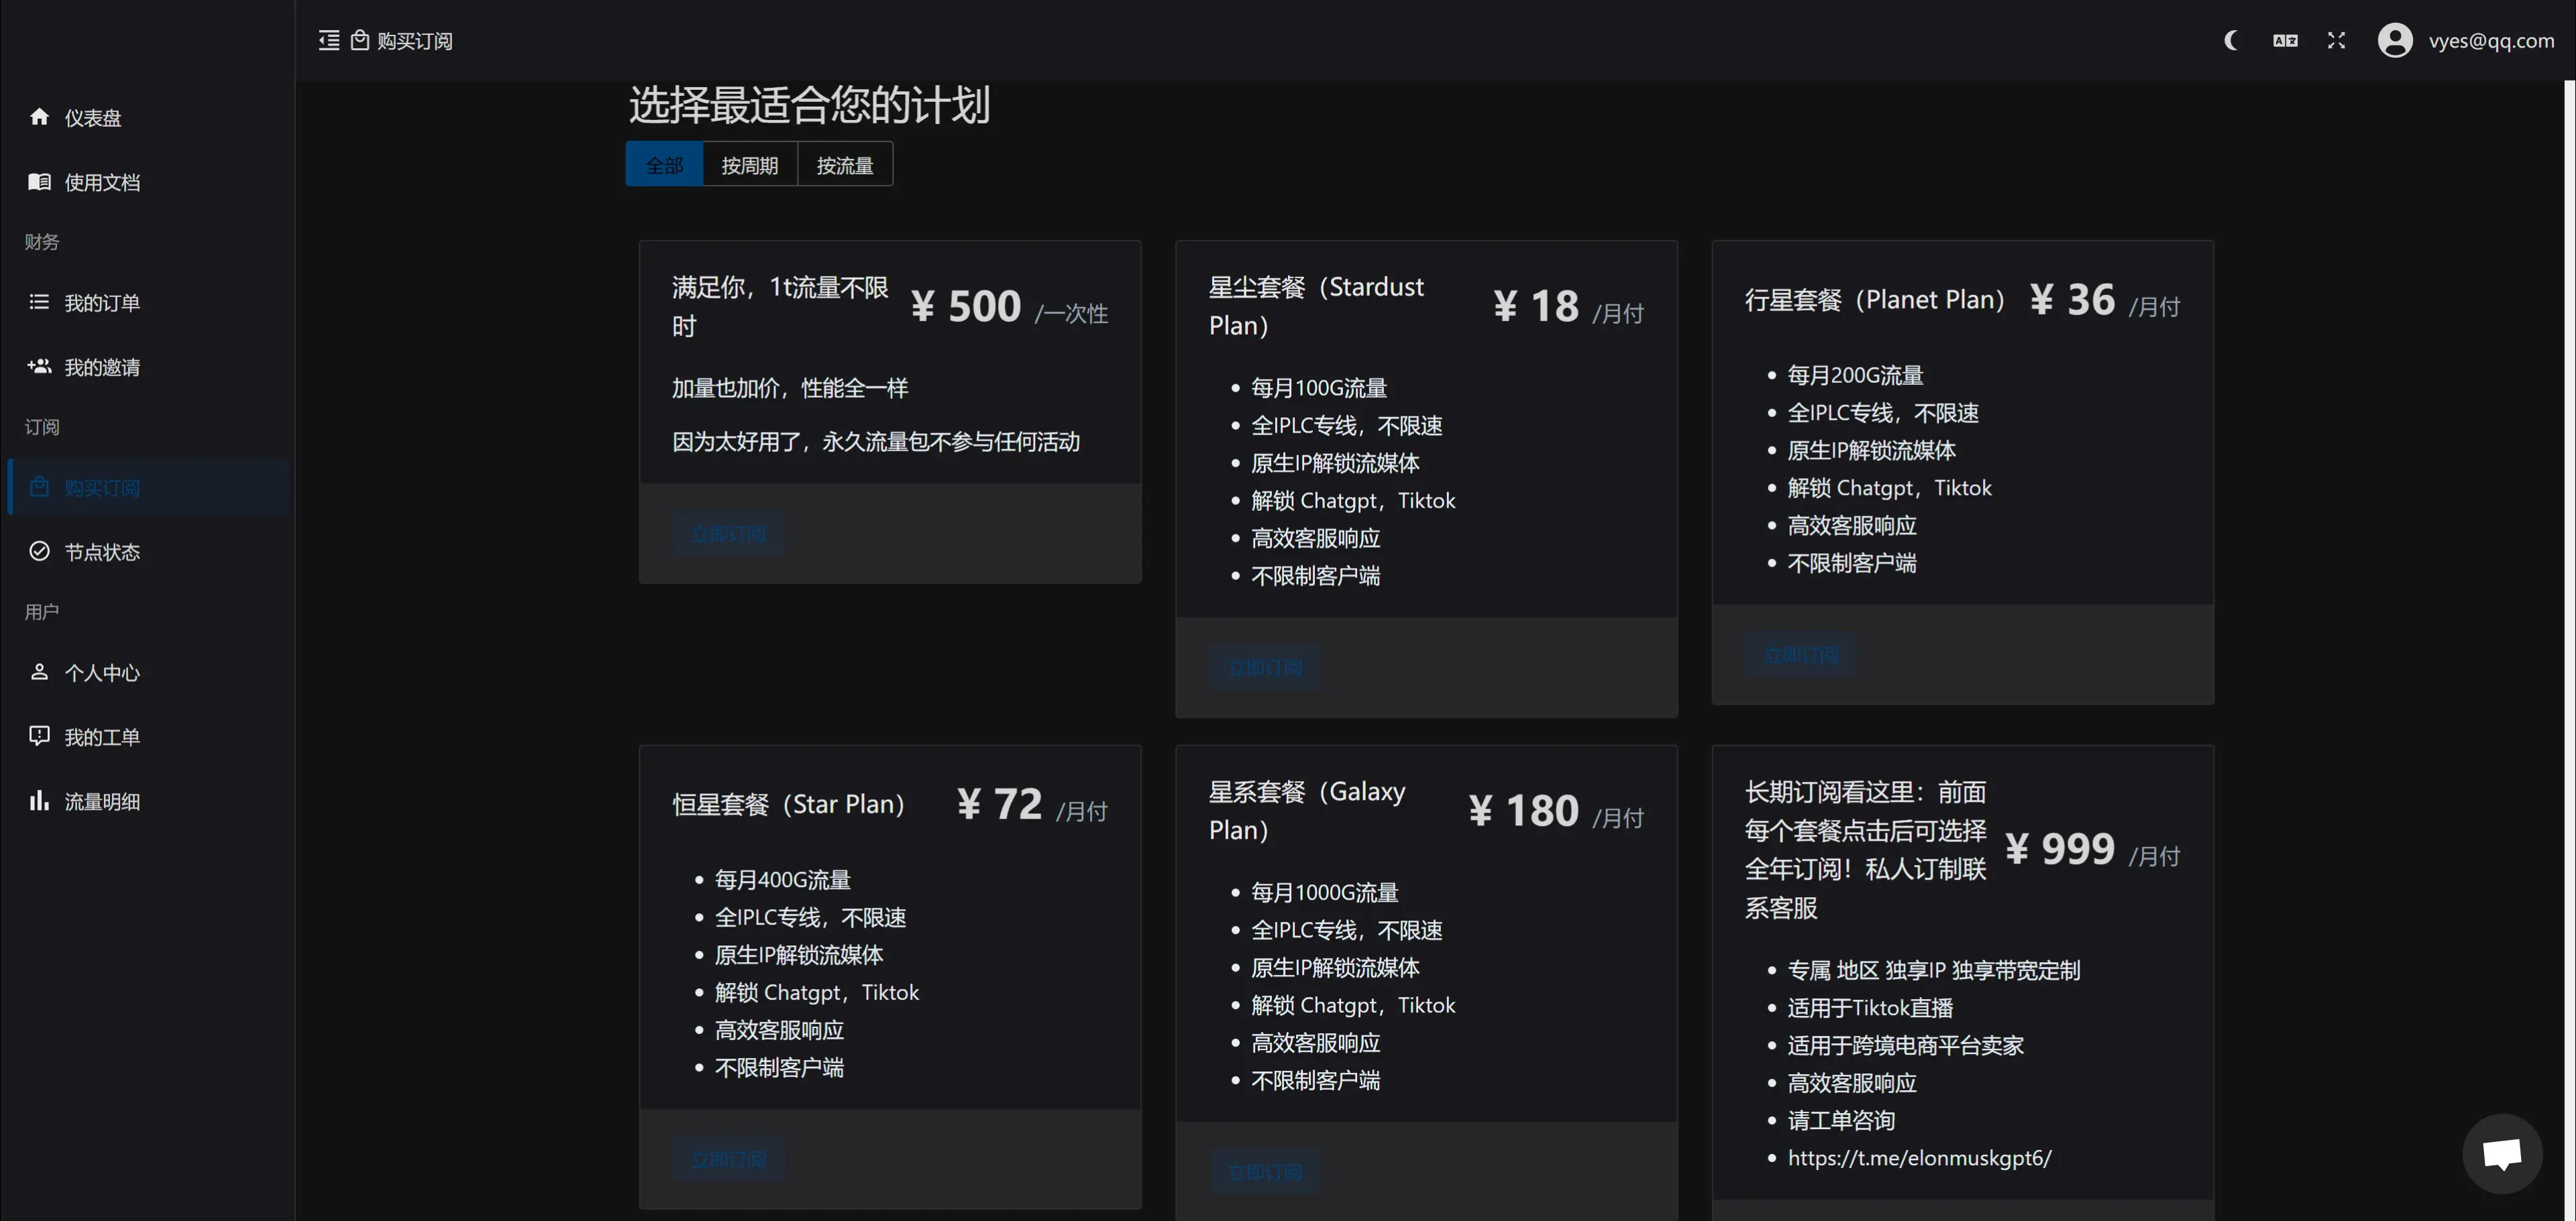
Task: Toggle dark mode with the moon icon
Action: coord(2231,40)
